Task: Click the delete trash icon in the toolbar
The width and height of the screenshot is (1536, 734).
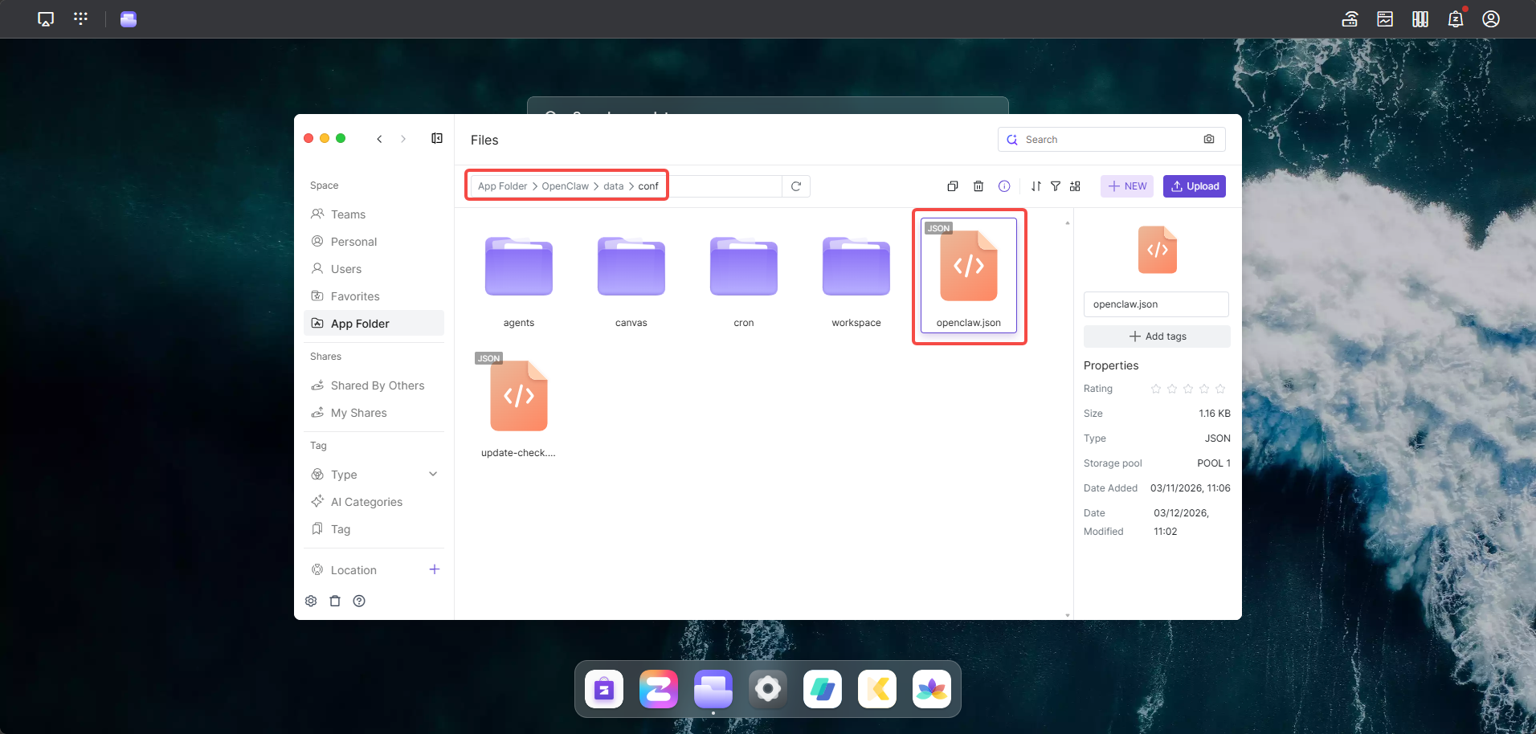Action: (x=978, y=186)
